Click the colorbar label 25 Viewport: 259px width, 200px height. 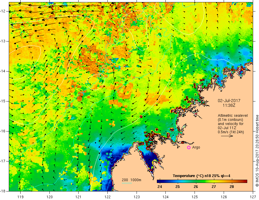(x=177, y=187)
